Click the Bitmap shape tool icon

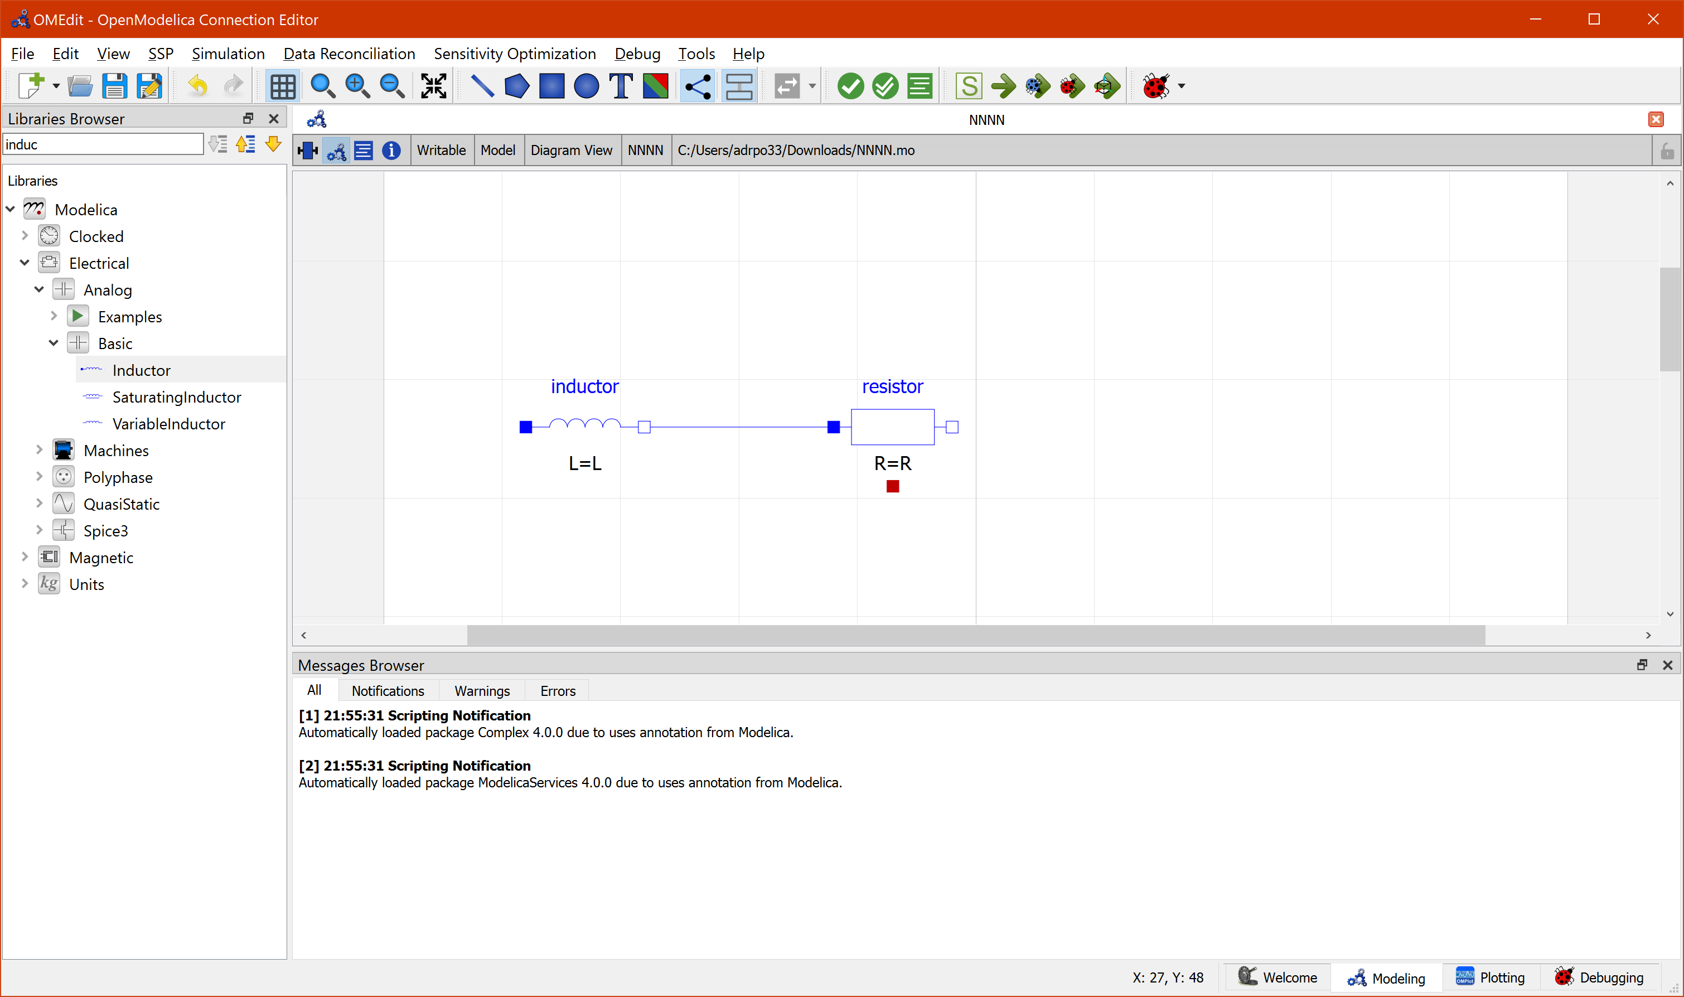[x=656, y=86]
